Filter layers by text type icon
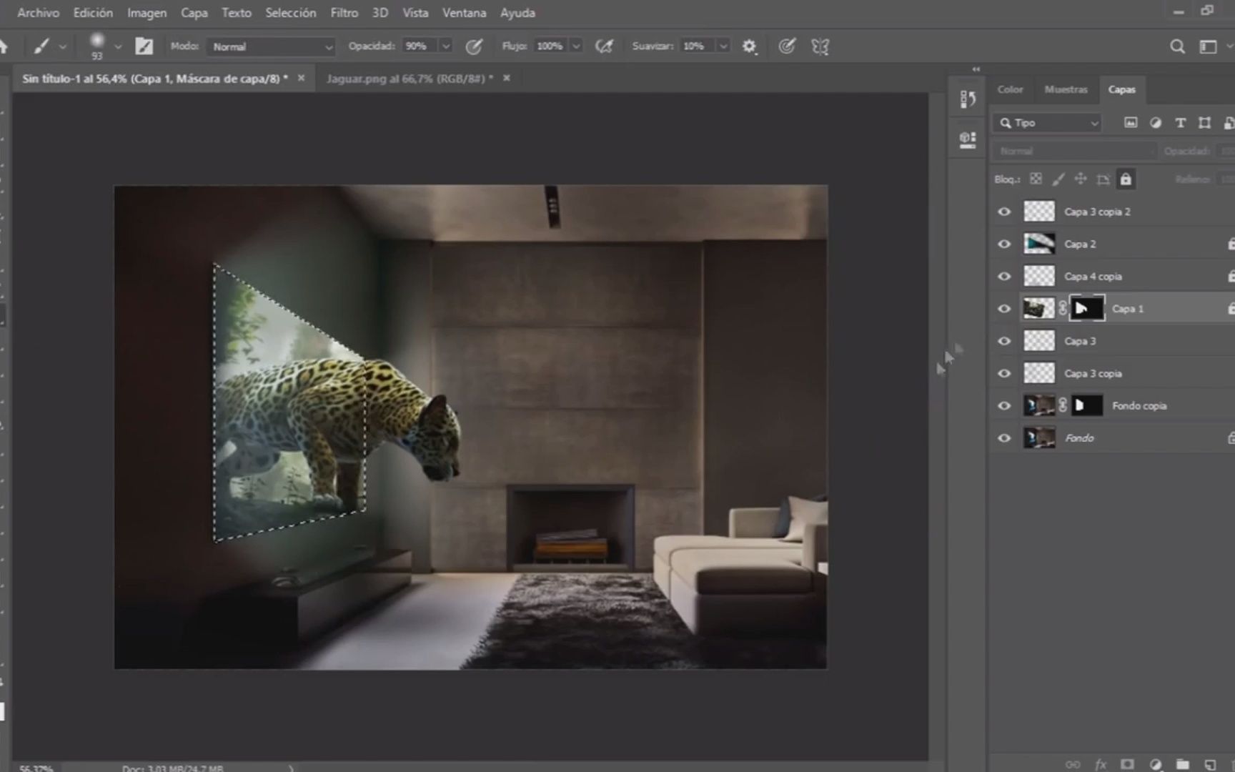1235x772 pixels. [1180, 123]
